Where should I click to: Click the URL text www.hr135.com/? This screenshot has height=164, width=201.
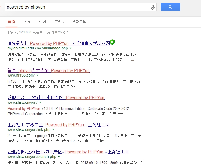pyautogui.click(x=21, y=75)
